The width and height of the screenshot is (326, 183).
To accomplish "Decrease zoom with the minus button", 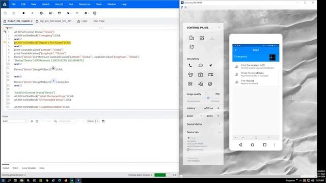I will (201, 116).
